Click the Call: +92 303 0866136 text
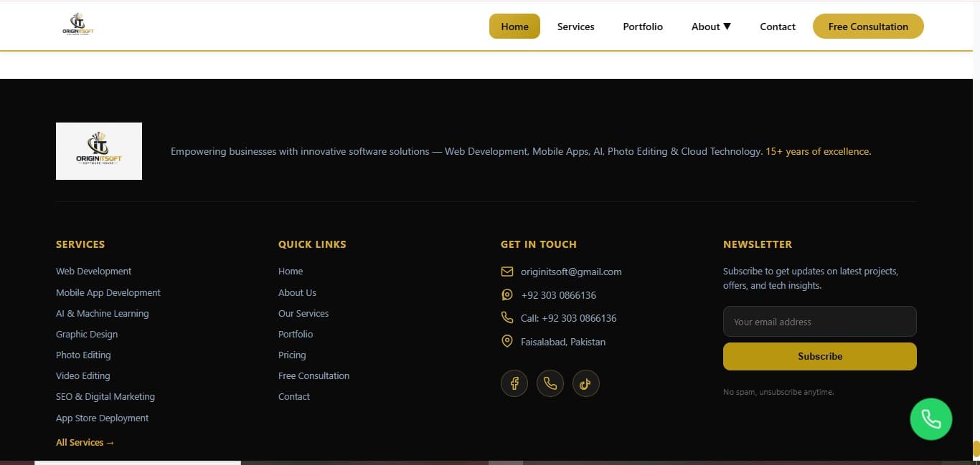This screenshot has height=465, width=980. pos(569,318)
